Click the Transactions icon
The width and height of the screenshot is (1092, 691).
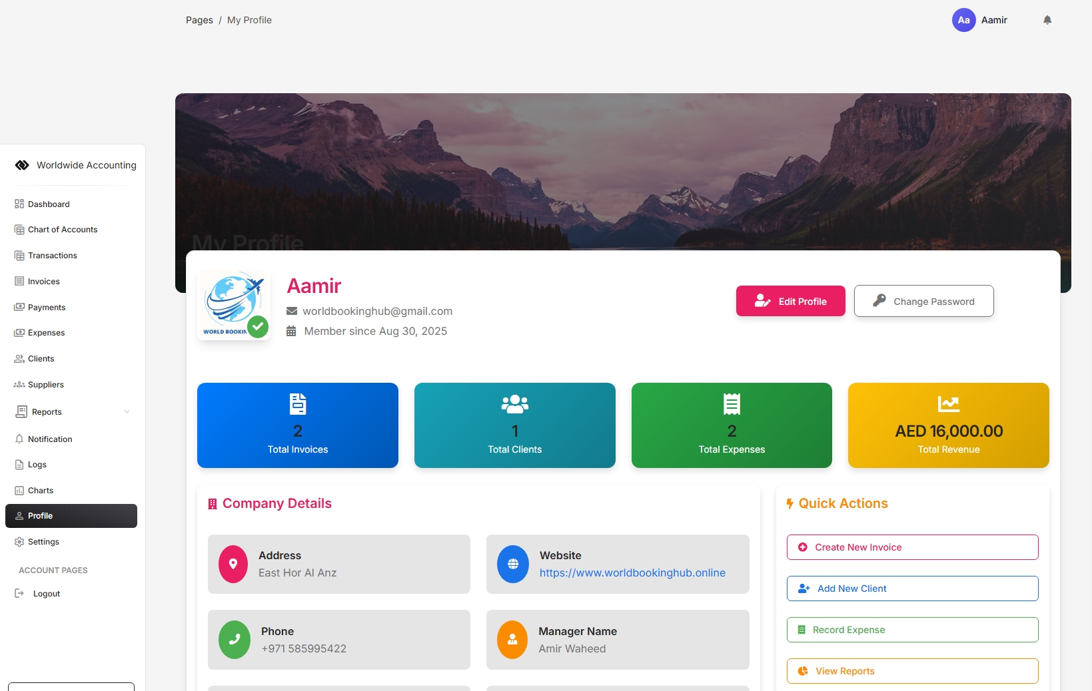point(19,255)
